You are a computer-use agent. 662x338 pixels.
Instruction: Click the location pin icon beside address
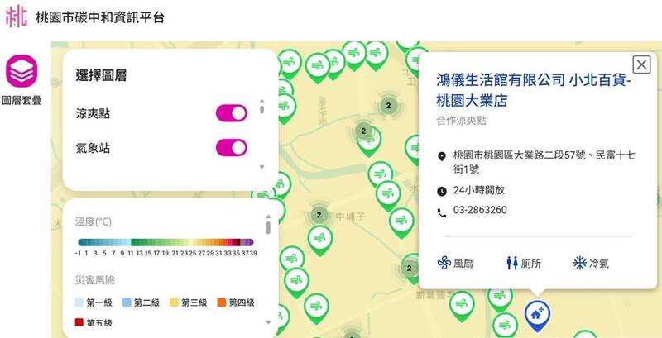(442, 157)
